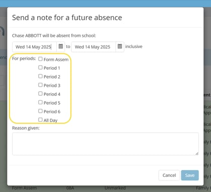This screenshot has height=192, width=211.
Task: Tick the Period 1 checkbox
Action: (40, 68)
